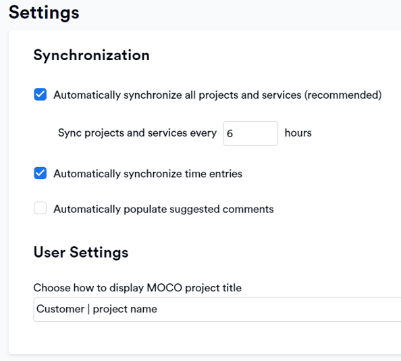Click the 'Automatically populate suggested comments' label

(163, 209)
